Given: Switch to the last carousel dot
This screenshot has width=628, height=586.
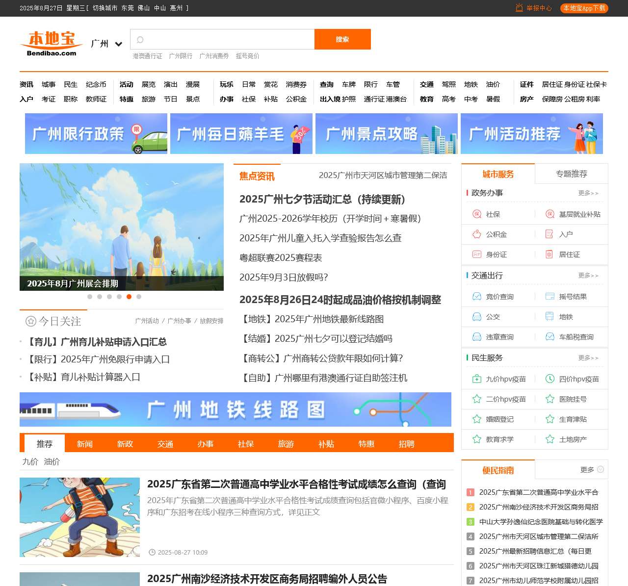Looking at the screenshot, I should [x=139, y=297].
